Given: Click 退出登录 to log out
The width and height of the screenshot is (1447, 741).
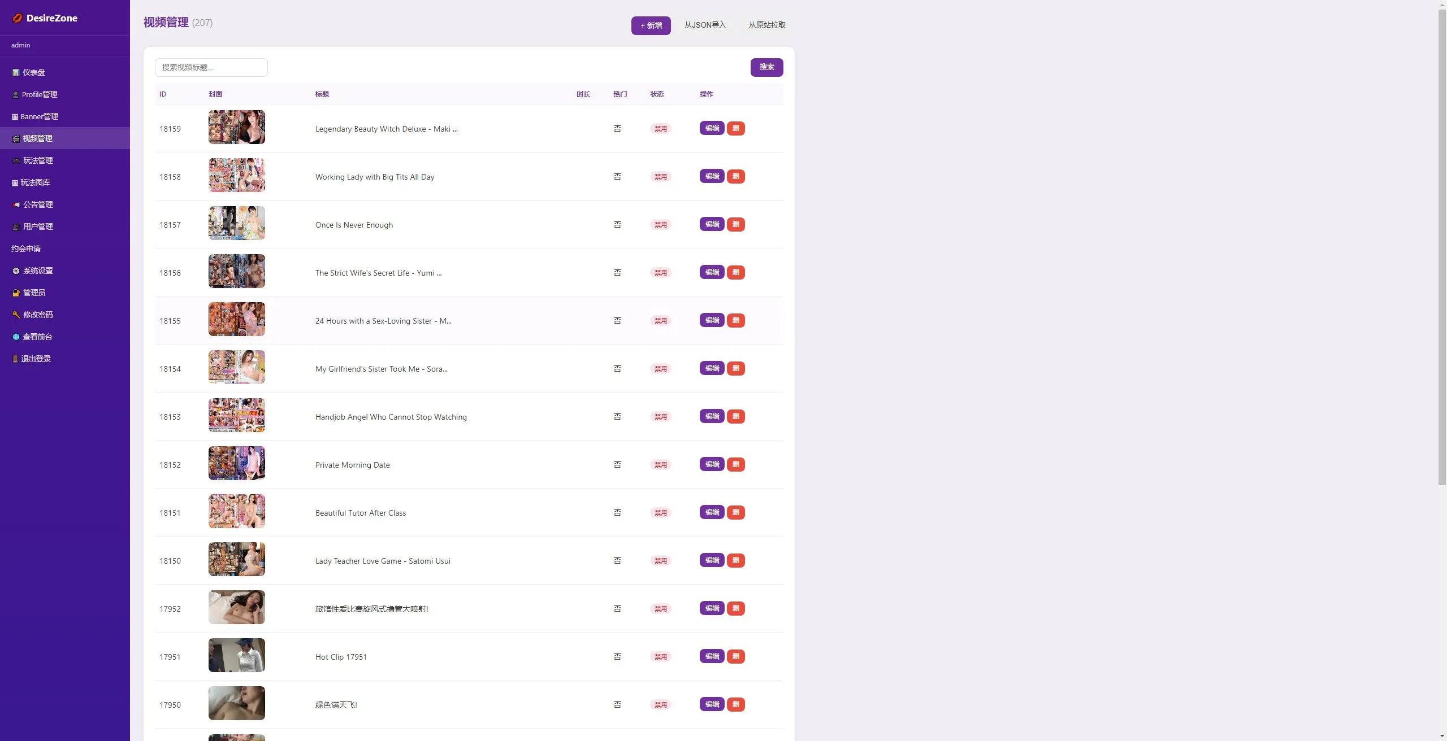Looking at the screenshot, I should click(x=65, y=359).
